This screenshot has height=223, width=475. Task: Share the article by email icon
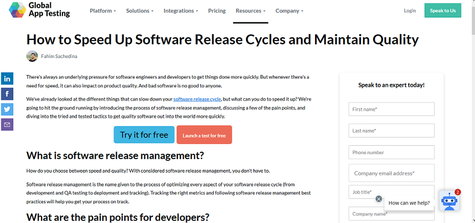coord(7,124)
